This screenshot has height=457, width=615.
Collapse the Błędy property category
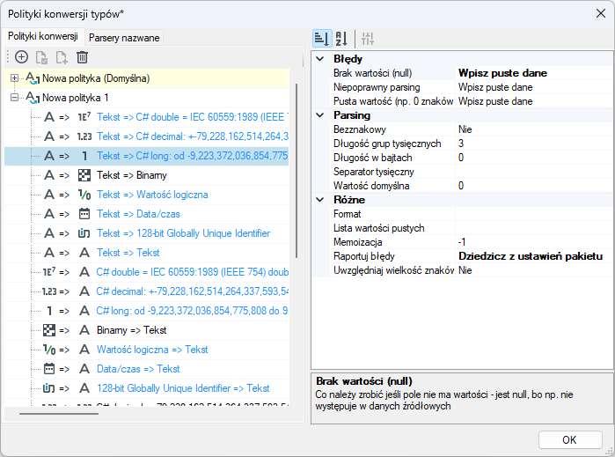coord(320,59)
